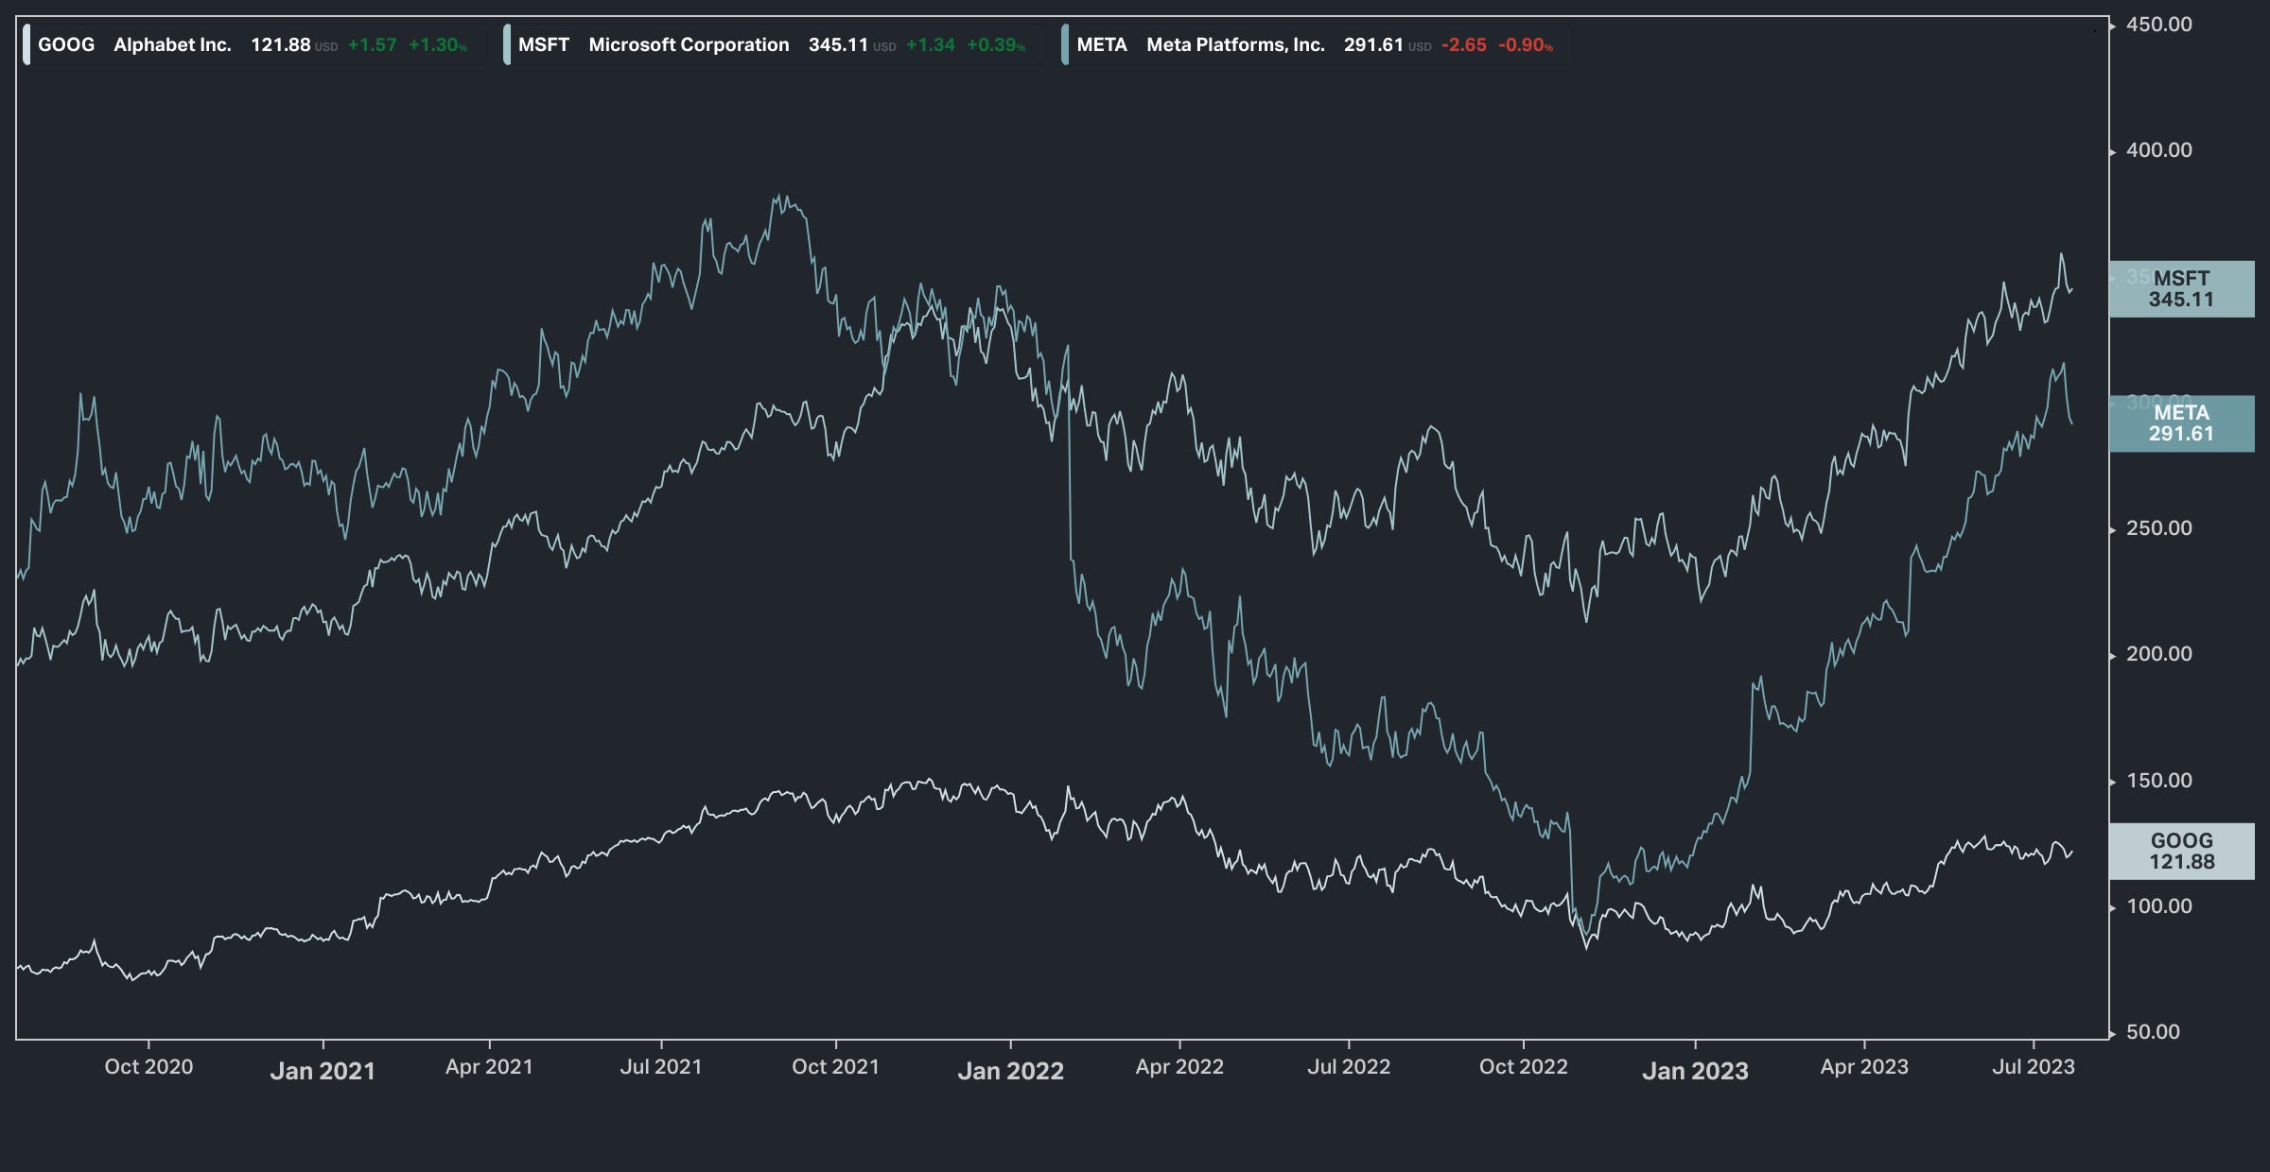Click the 150.00 price axis label
Viewport: 2270px width, 1172px height.
[2158, 781]
